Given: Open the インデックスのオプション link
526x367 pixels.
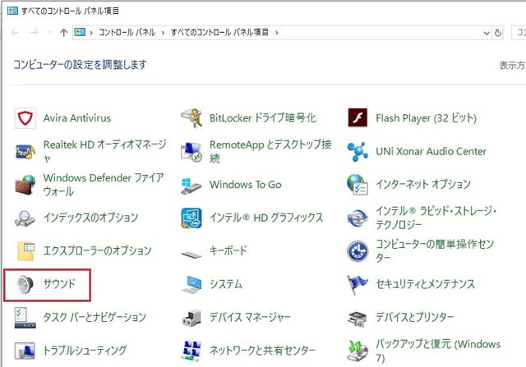Looking at the screenshot, I should pyautogui.click(x=90, y=218).
